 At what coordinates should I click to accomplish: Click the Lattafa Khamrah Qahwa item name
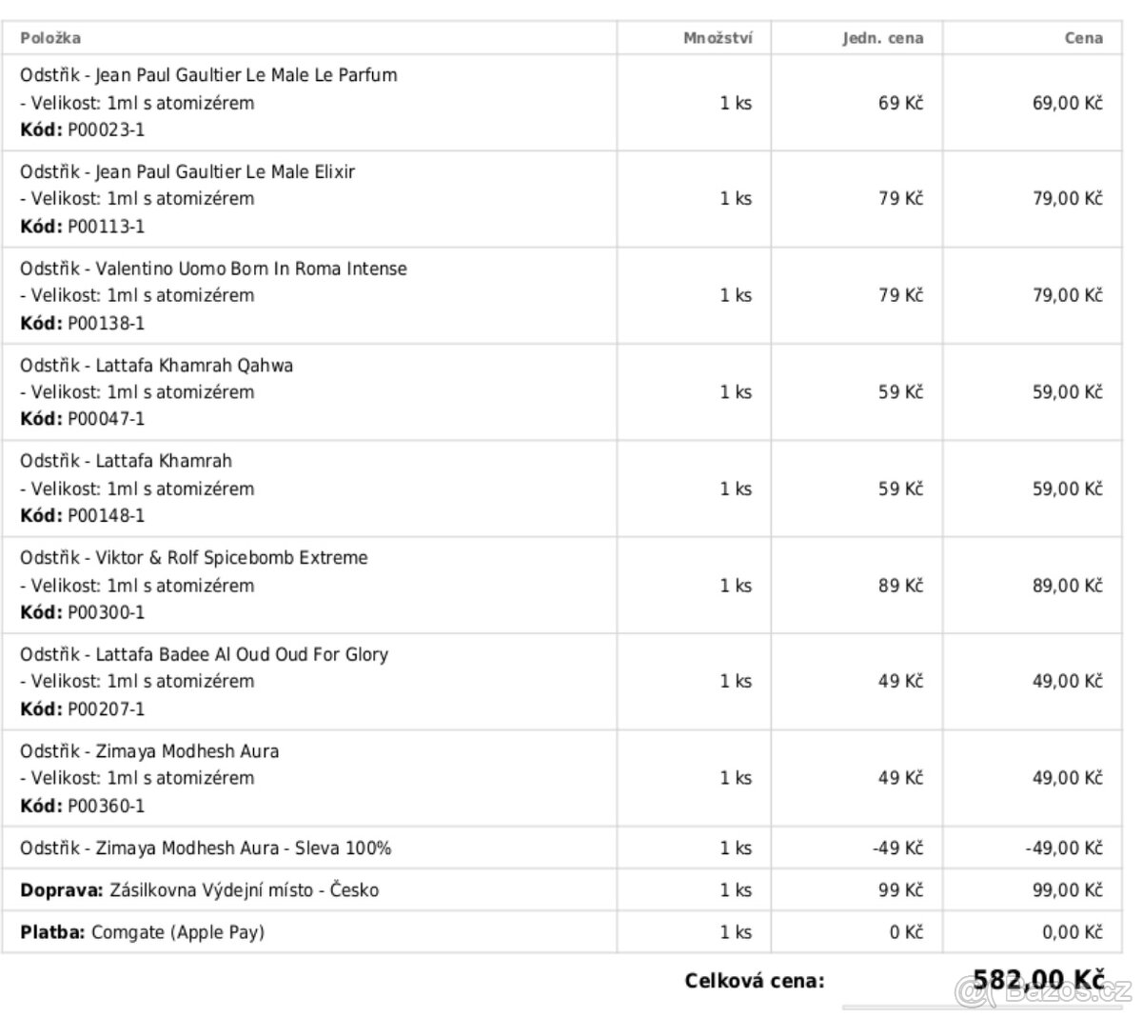point(156,366)
